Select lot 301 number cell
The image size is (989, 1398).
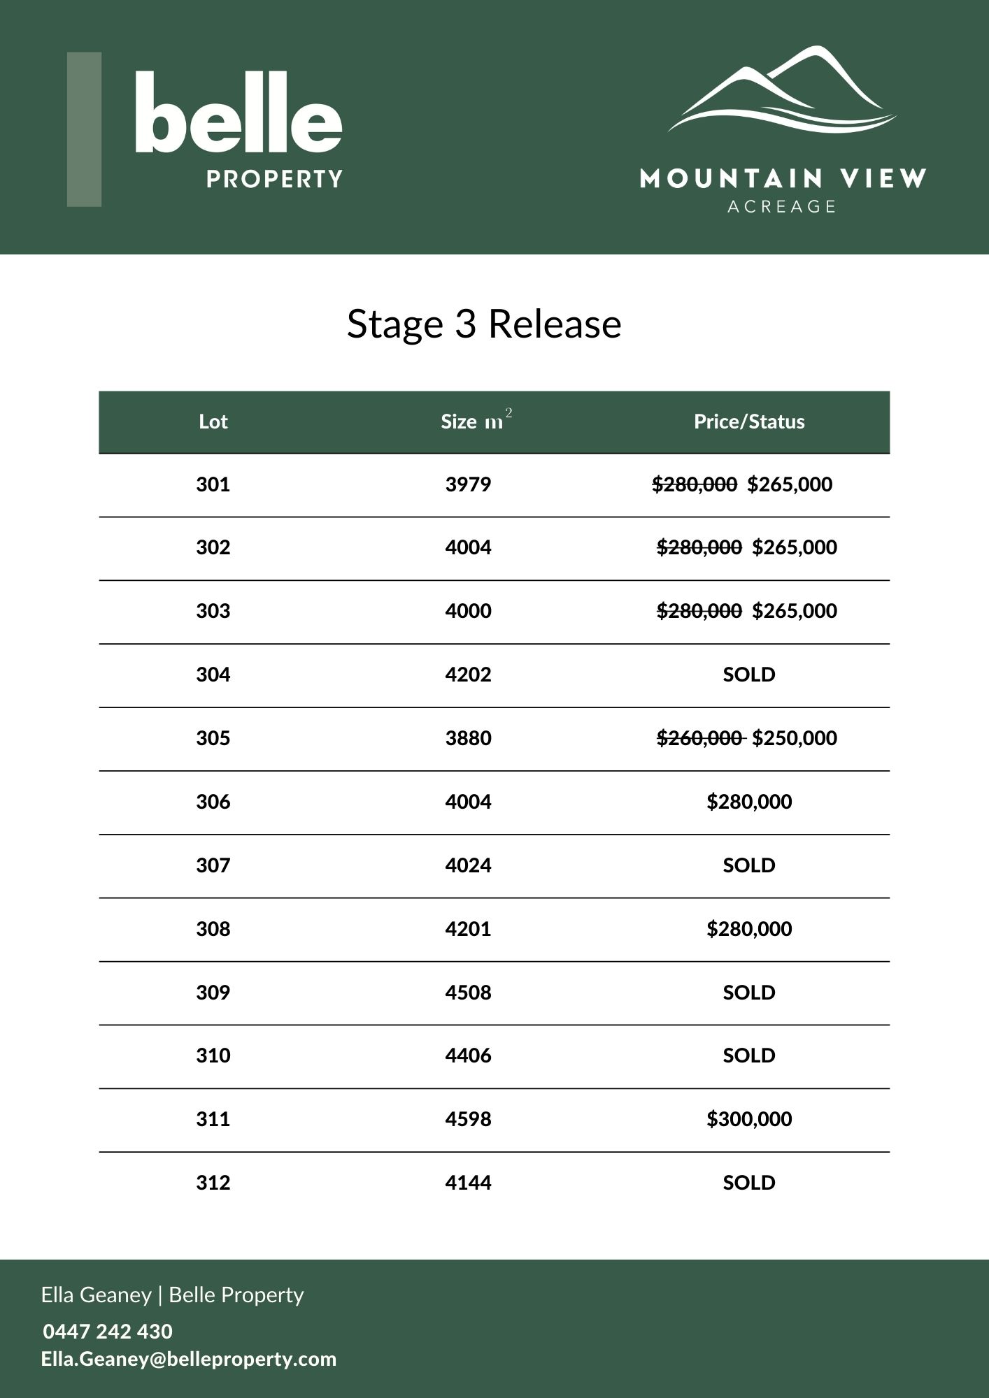213,484
